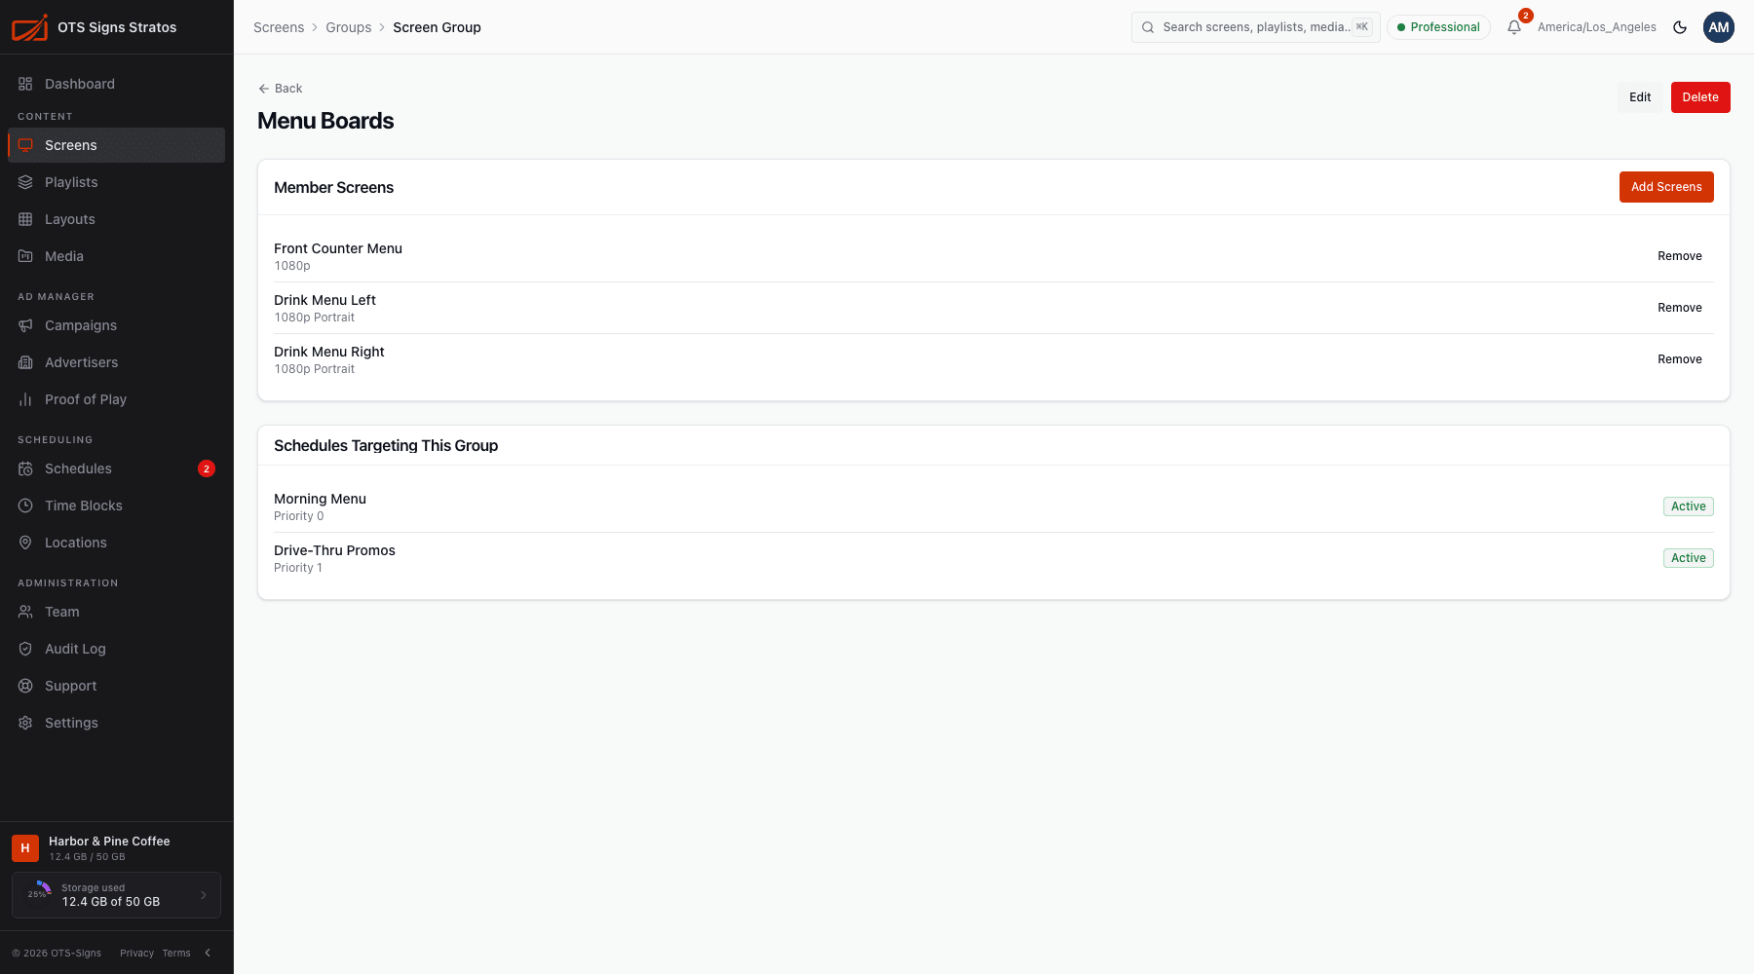Click the Schedules unread count badge
Viewport: 1754px width, 974px height.
click(x=207, y=468)
